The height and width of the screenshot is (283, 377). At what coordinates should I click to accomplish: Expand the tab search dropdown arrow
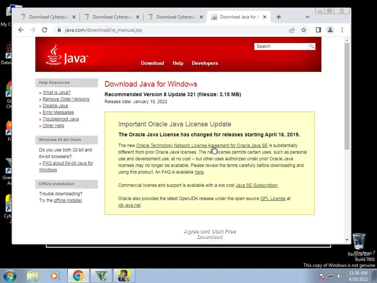pos(307,17)
